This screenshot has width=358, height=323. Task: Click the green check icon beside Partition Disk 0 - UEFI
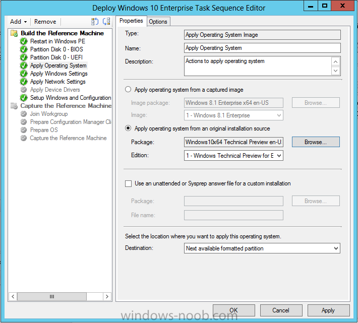(x=24, y=57)
